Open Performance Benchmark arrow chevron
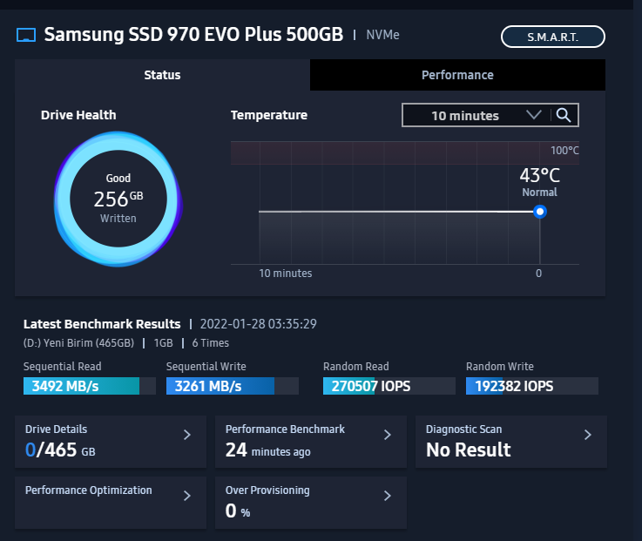Screen dimensions: 642x541 click(x=388, y=435)
